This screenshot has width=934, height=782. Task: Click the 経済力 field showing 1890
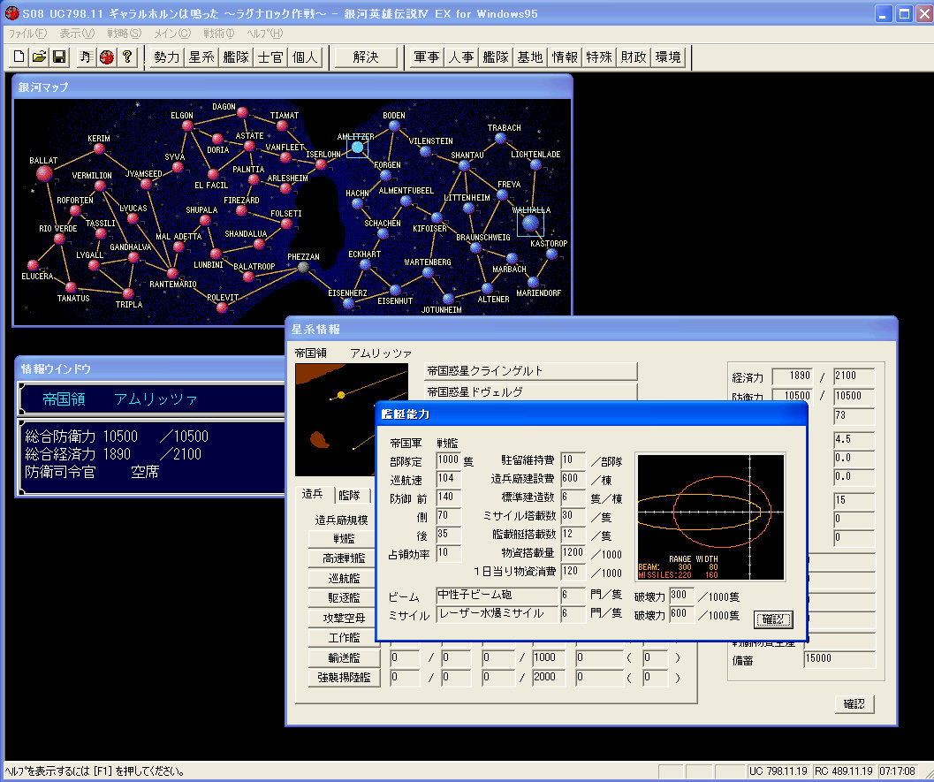point(793,376)
